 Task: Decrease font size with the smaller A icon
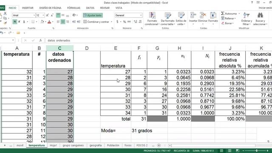click(52, 15)
